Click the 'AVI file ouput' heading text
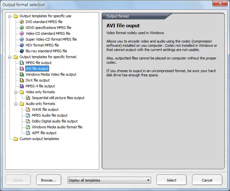Image resolution: width=230 pixels, height=191 pixels. coord(123,26)
